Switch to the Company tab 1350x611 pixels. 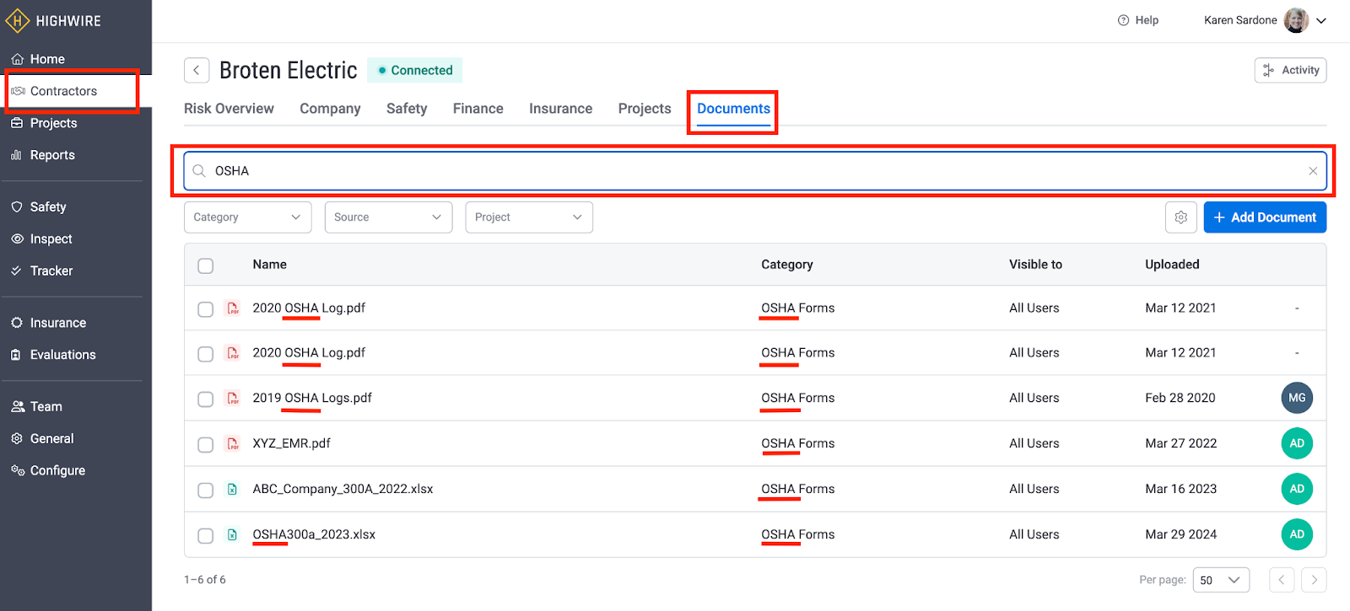pyautogui.click(x=330, y=109)
